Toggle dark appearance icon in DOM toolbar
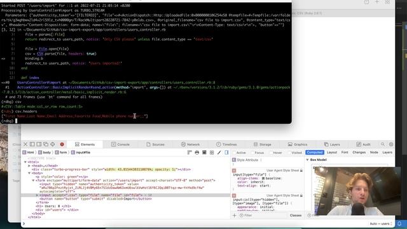 tap(204, 153)
